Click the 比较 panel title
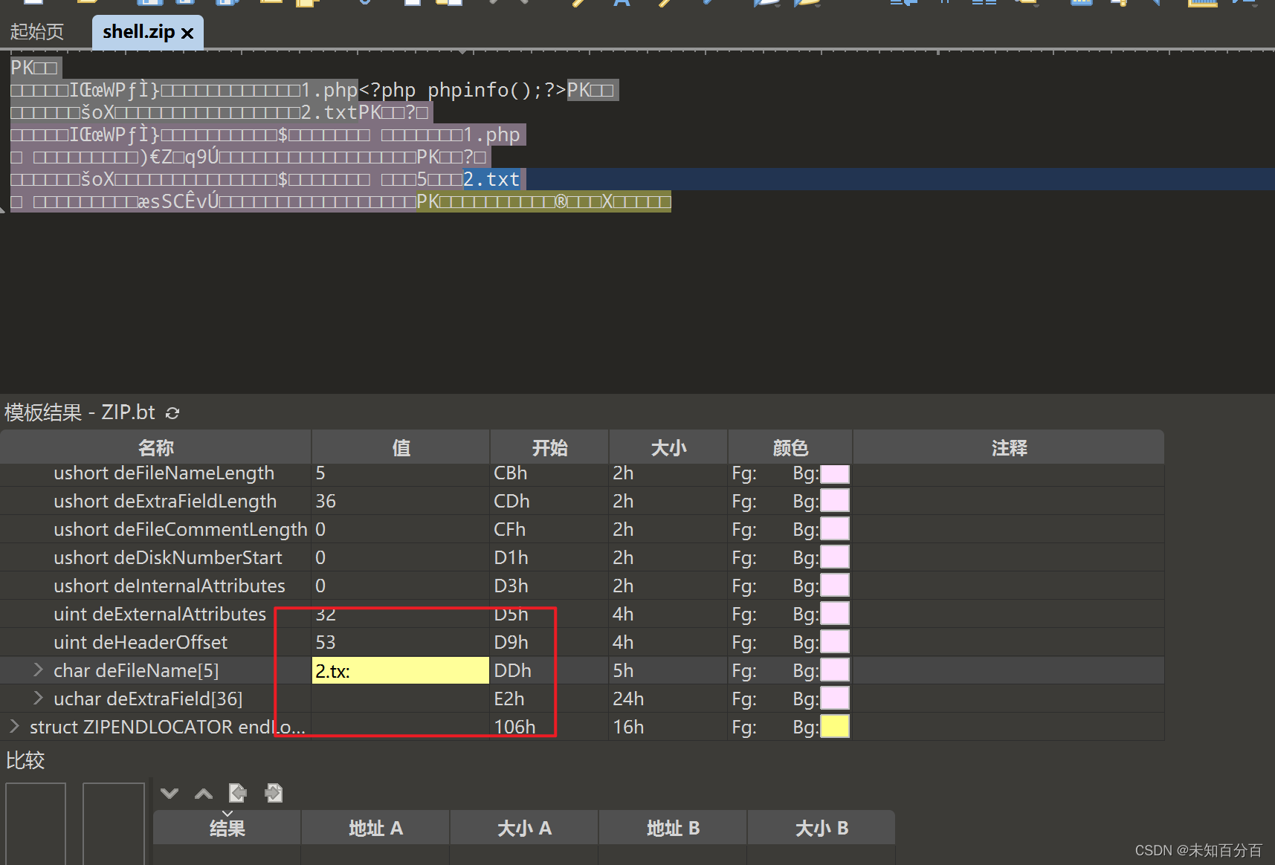The image size is (1275, 865). click(25, 760)
